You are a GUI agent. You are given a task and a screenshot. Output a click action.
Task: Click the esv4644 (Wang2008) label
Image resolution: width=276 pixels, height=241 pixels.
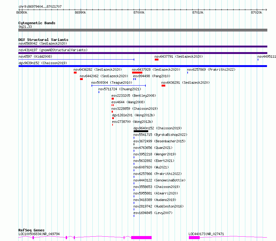128,102
